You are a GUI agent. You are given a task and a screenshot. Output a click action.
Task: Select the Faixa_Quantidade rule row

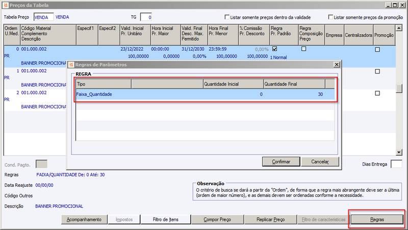205,94
